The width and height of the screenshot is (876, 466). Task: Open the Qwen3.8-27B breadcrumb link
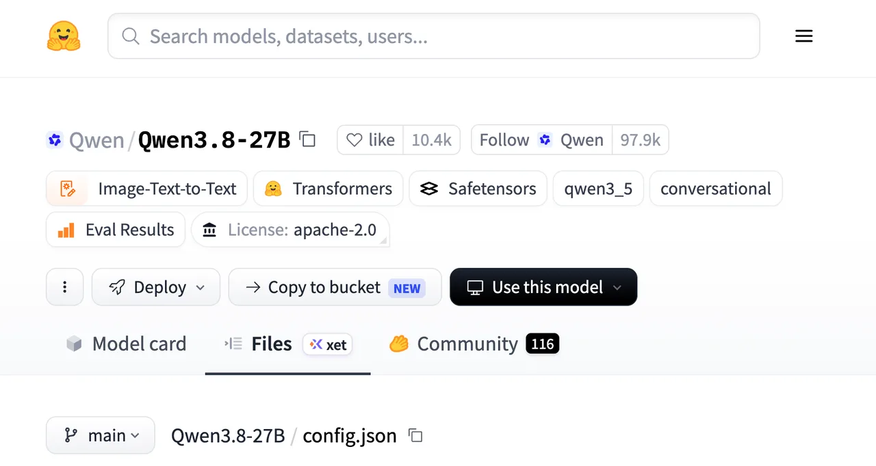pyautogui.click(x=228, y=435)
